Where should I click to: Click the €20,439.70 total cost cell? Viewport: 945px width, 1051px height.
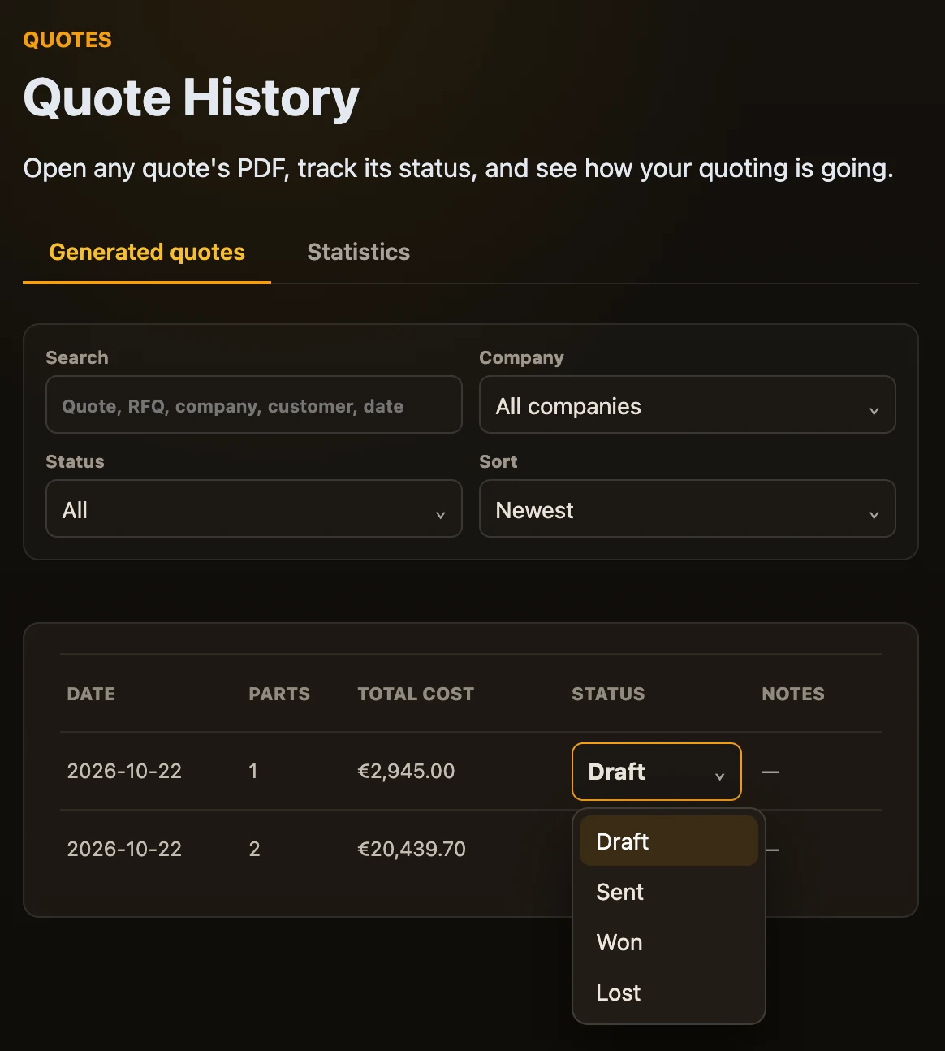coord(412,849)
